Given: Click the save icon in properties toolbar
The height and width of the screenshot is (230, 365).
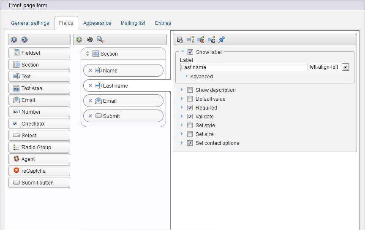Looking at the screenshot, I should pos(180,40).
